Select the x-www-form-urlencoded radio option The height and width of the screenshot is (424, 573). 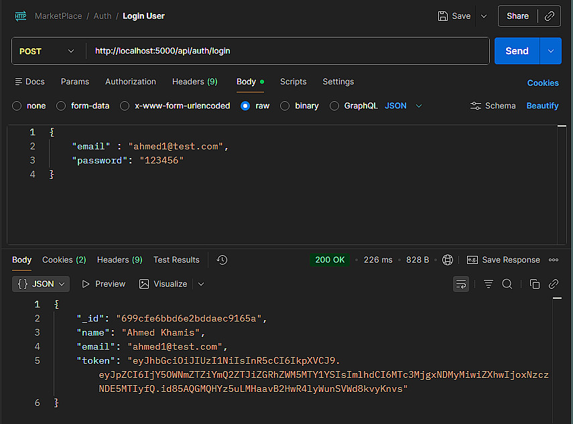coord(125,106)
